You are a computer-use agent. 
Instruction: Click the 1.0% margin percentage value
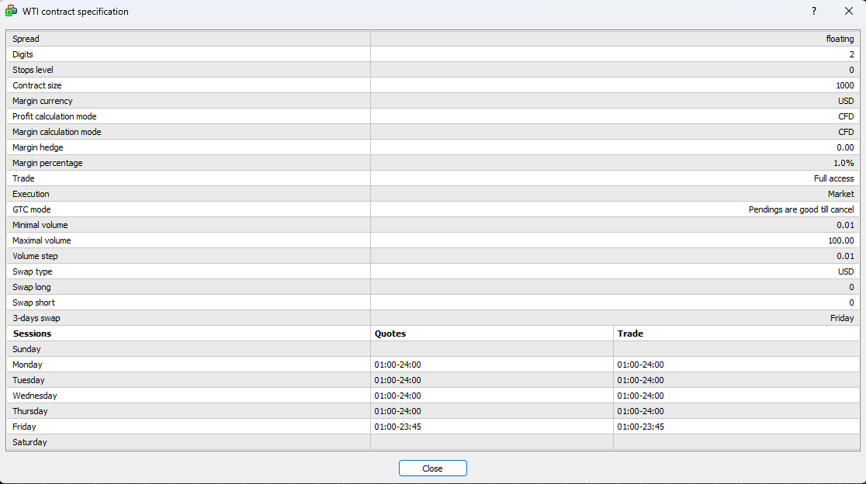tap(843, 163)
